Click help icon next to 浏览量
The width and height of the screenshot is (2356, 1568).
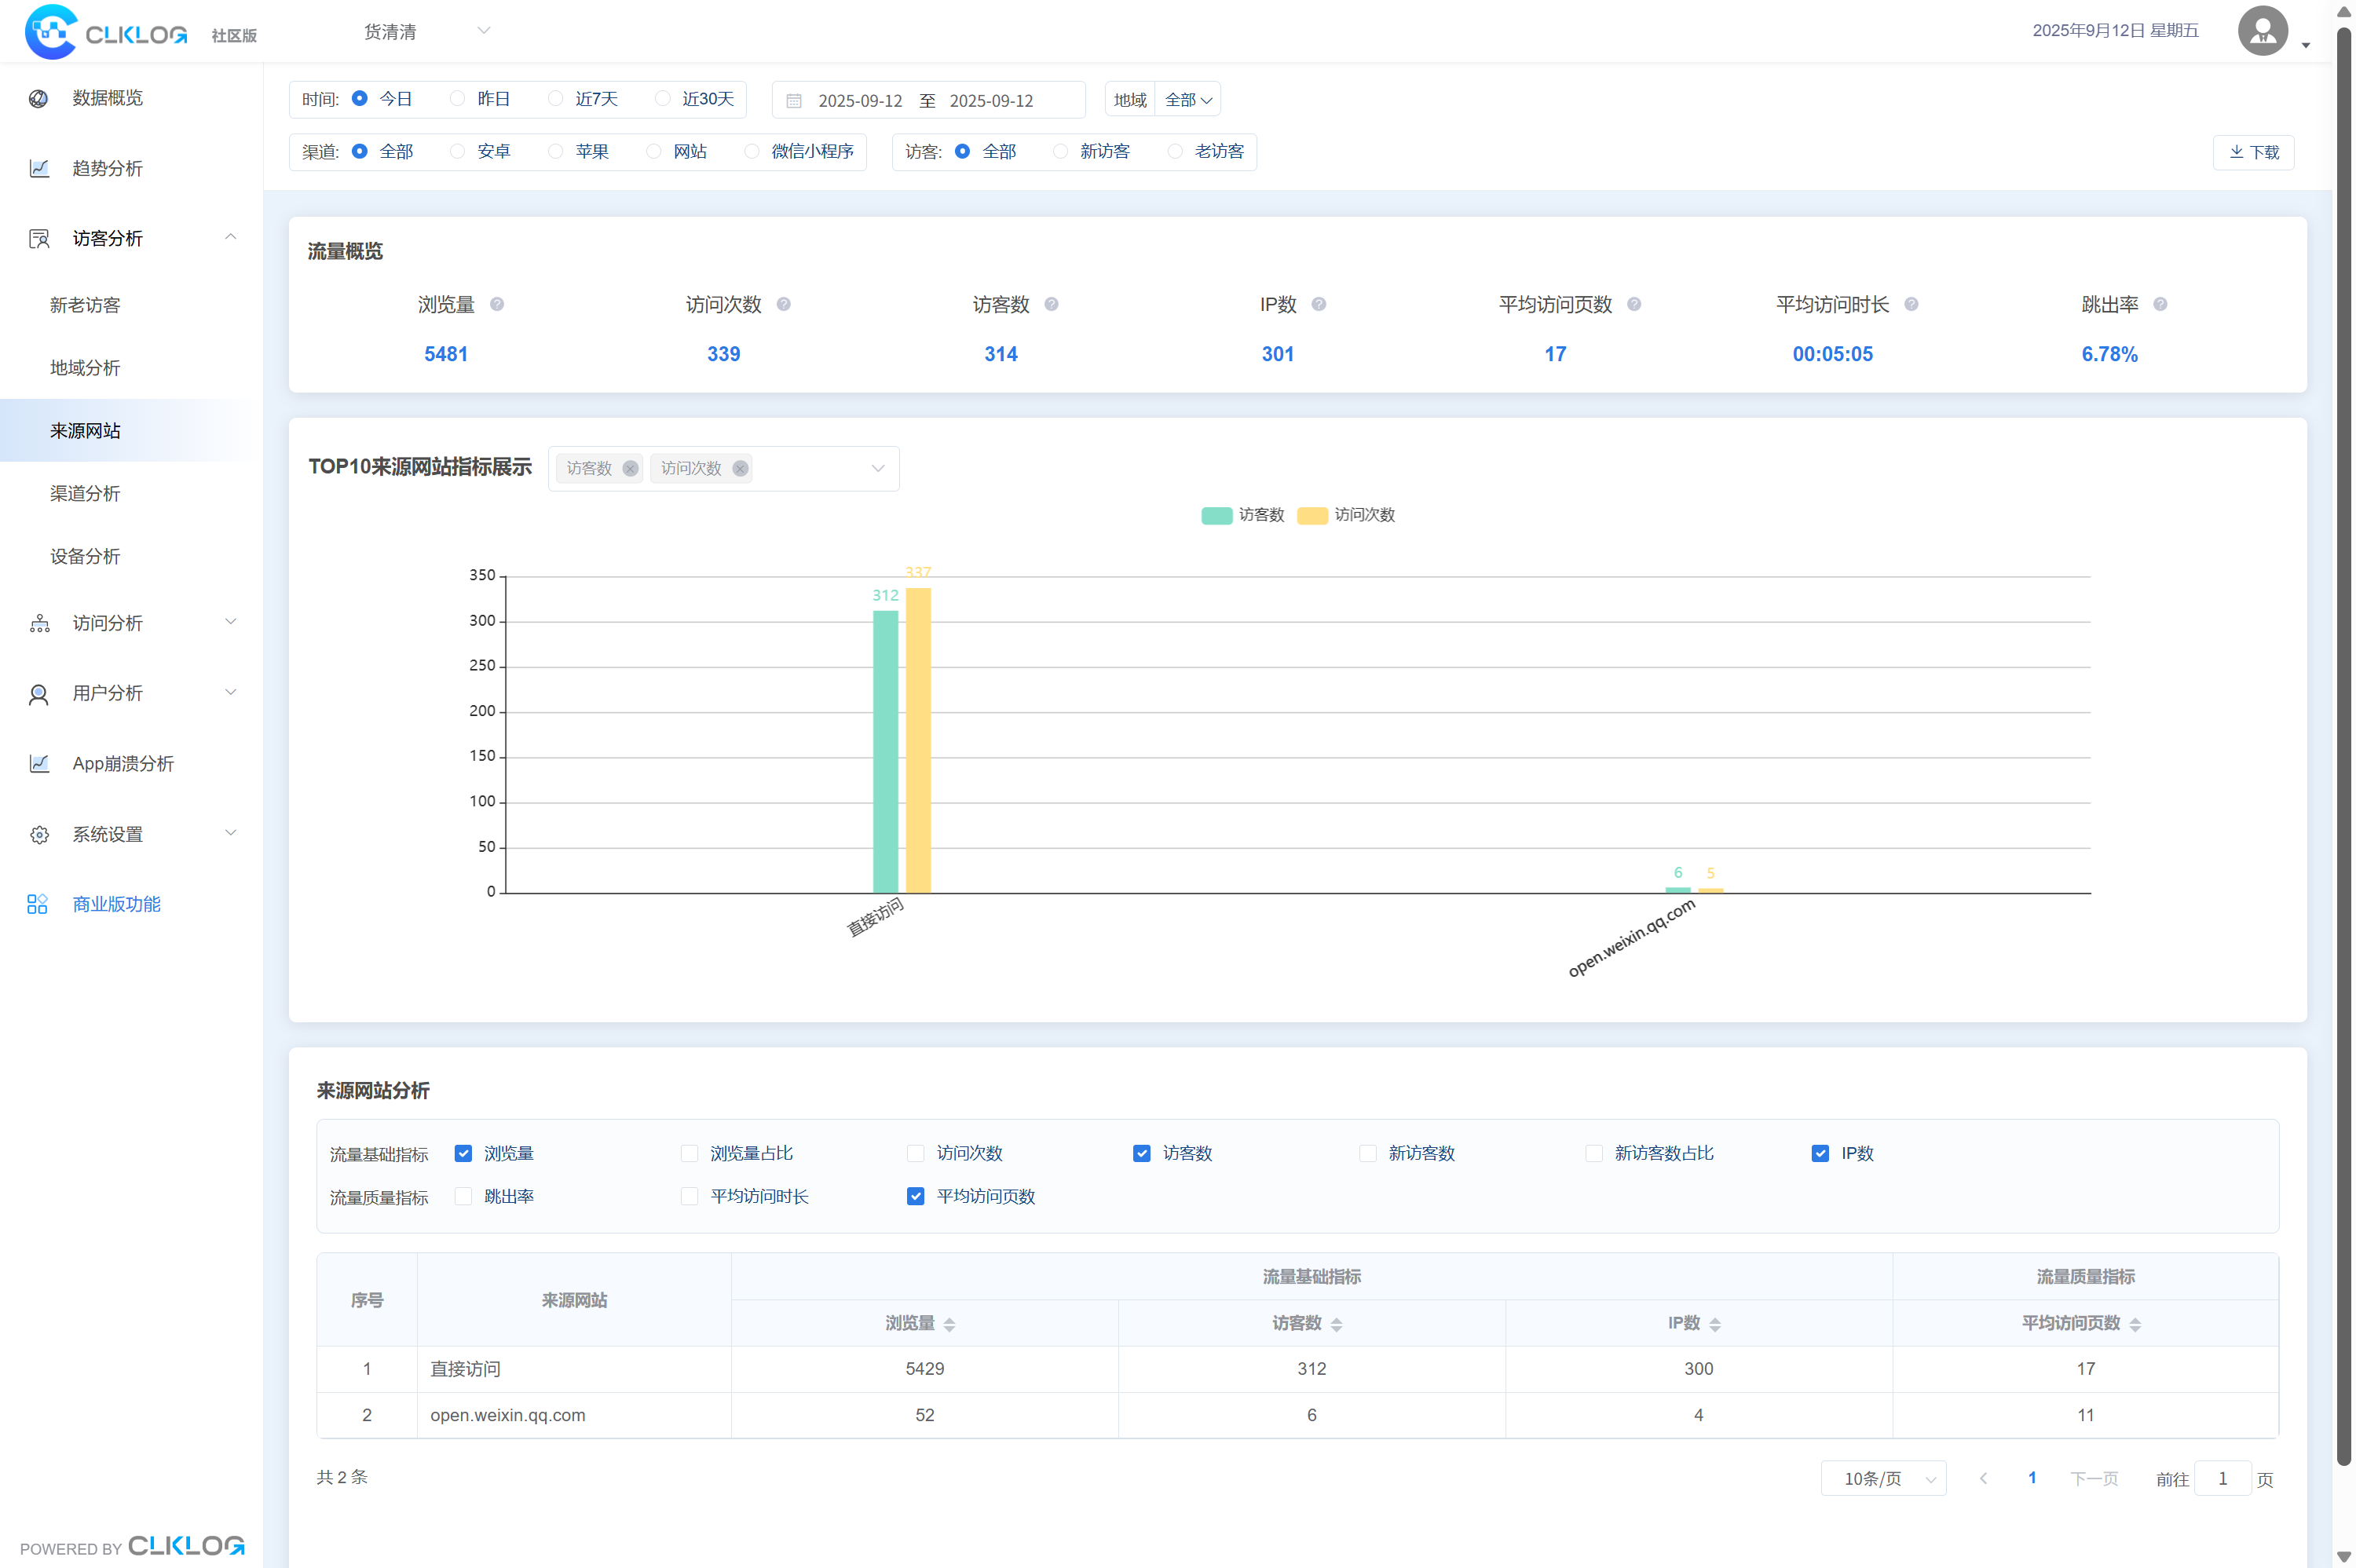click(497, 304)
